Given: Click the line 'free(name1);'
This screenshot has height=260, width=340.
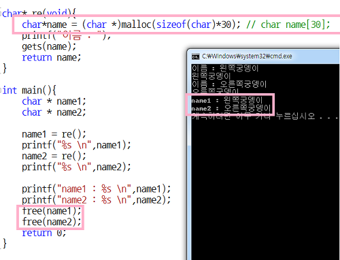Looking at the screenshot, I should [x=52, y=211].
